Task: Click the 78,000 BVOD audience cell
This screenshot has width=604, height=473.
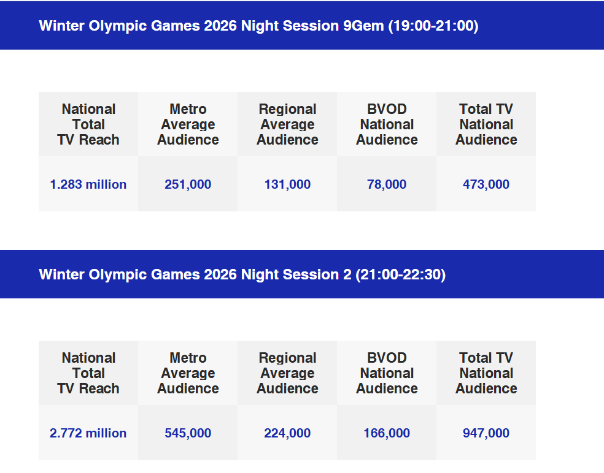Action: tap(387, 184)
